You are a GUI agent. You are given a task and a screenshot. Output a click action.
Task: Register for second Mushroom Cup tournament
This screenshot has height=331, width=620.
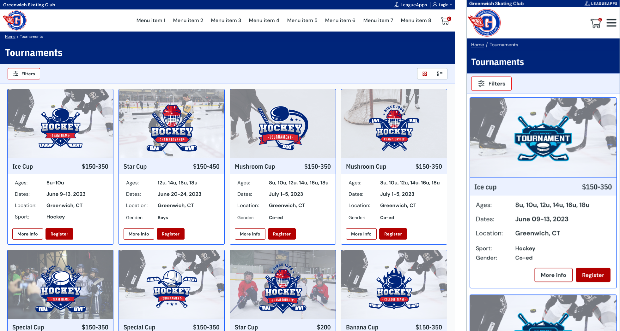coord(393,234)
